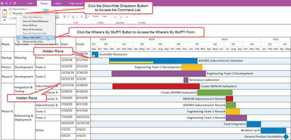Click the Undo arrow icon
The height and width of the screenshot is (140, 291).
(6, 3)
